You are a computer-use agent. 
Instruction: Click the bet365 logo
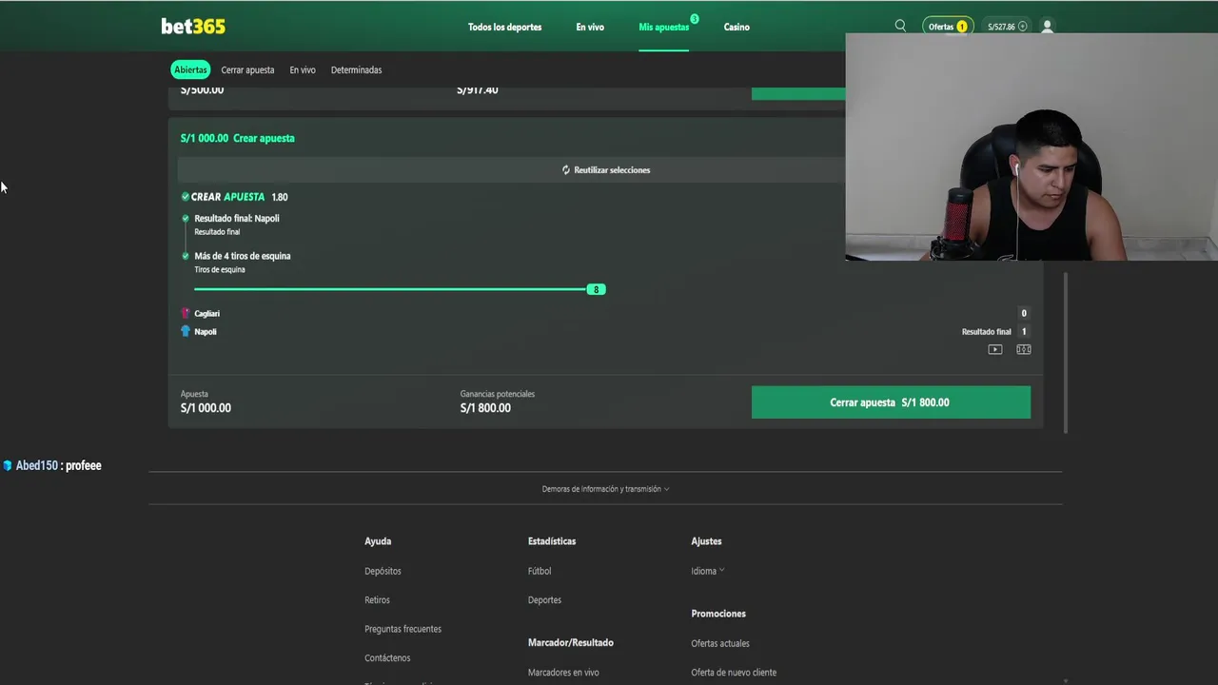(193, 27)
